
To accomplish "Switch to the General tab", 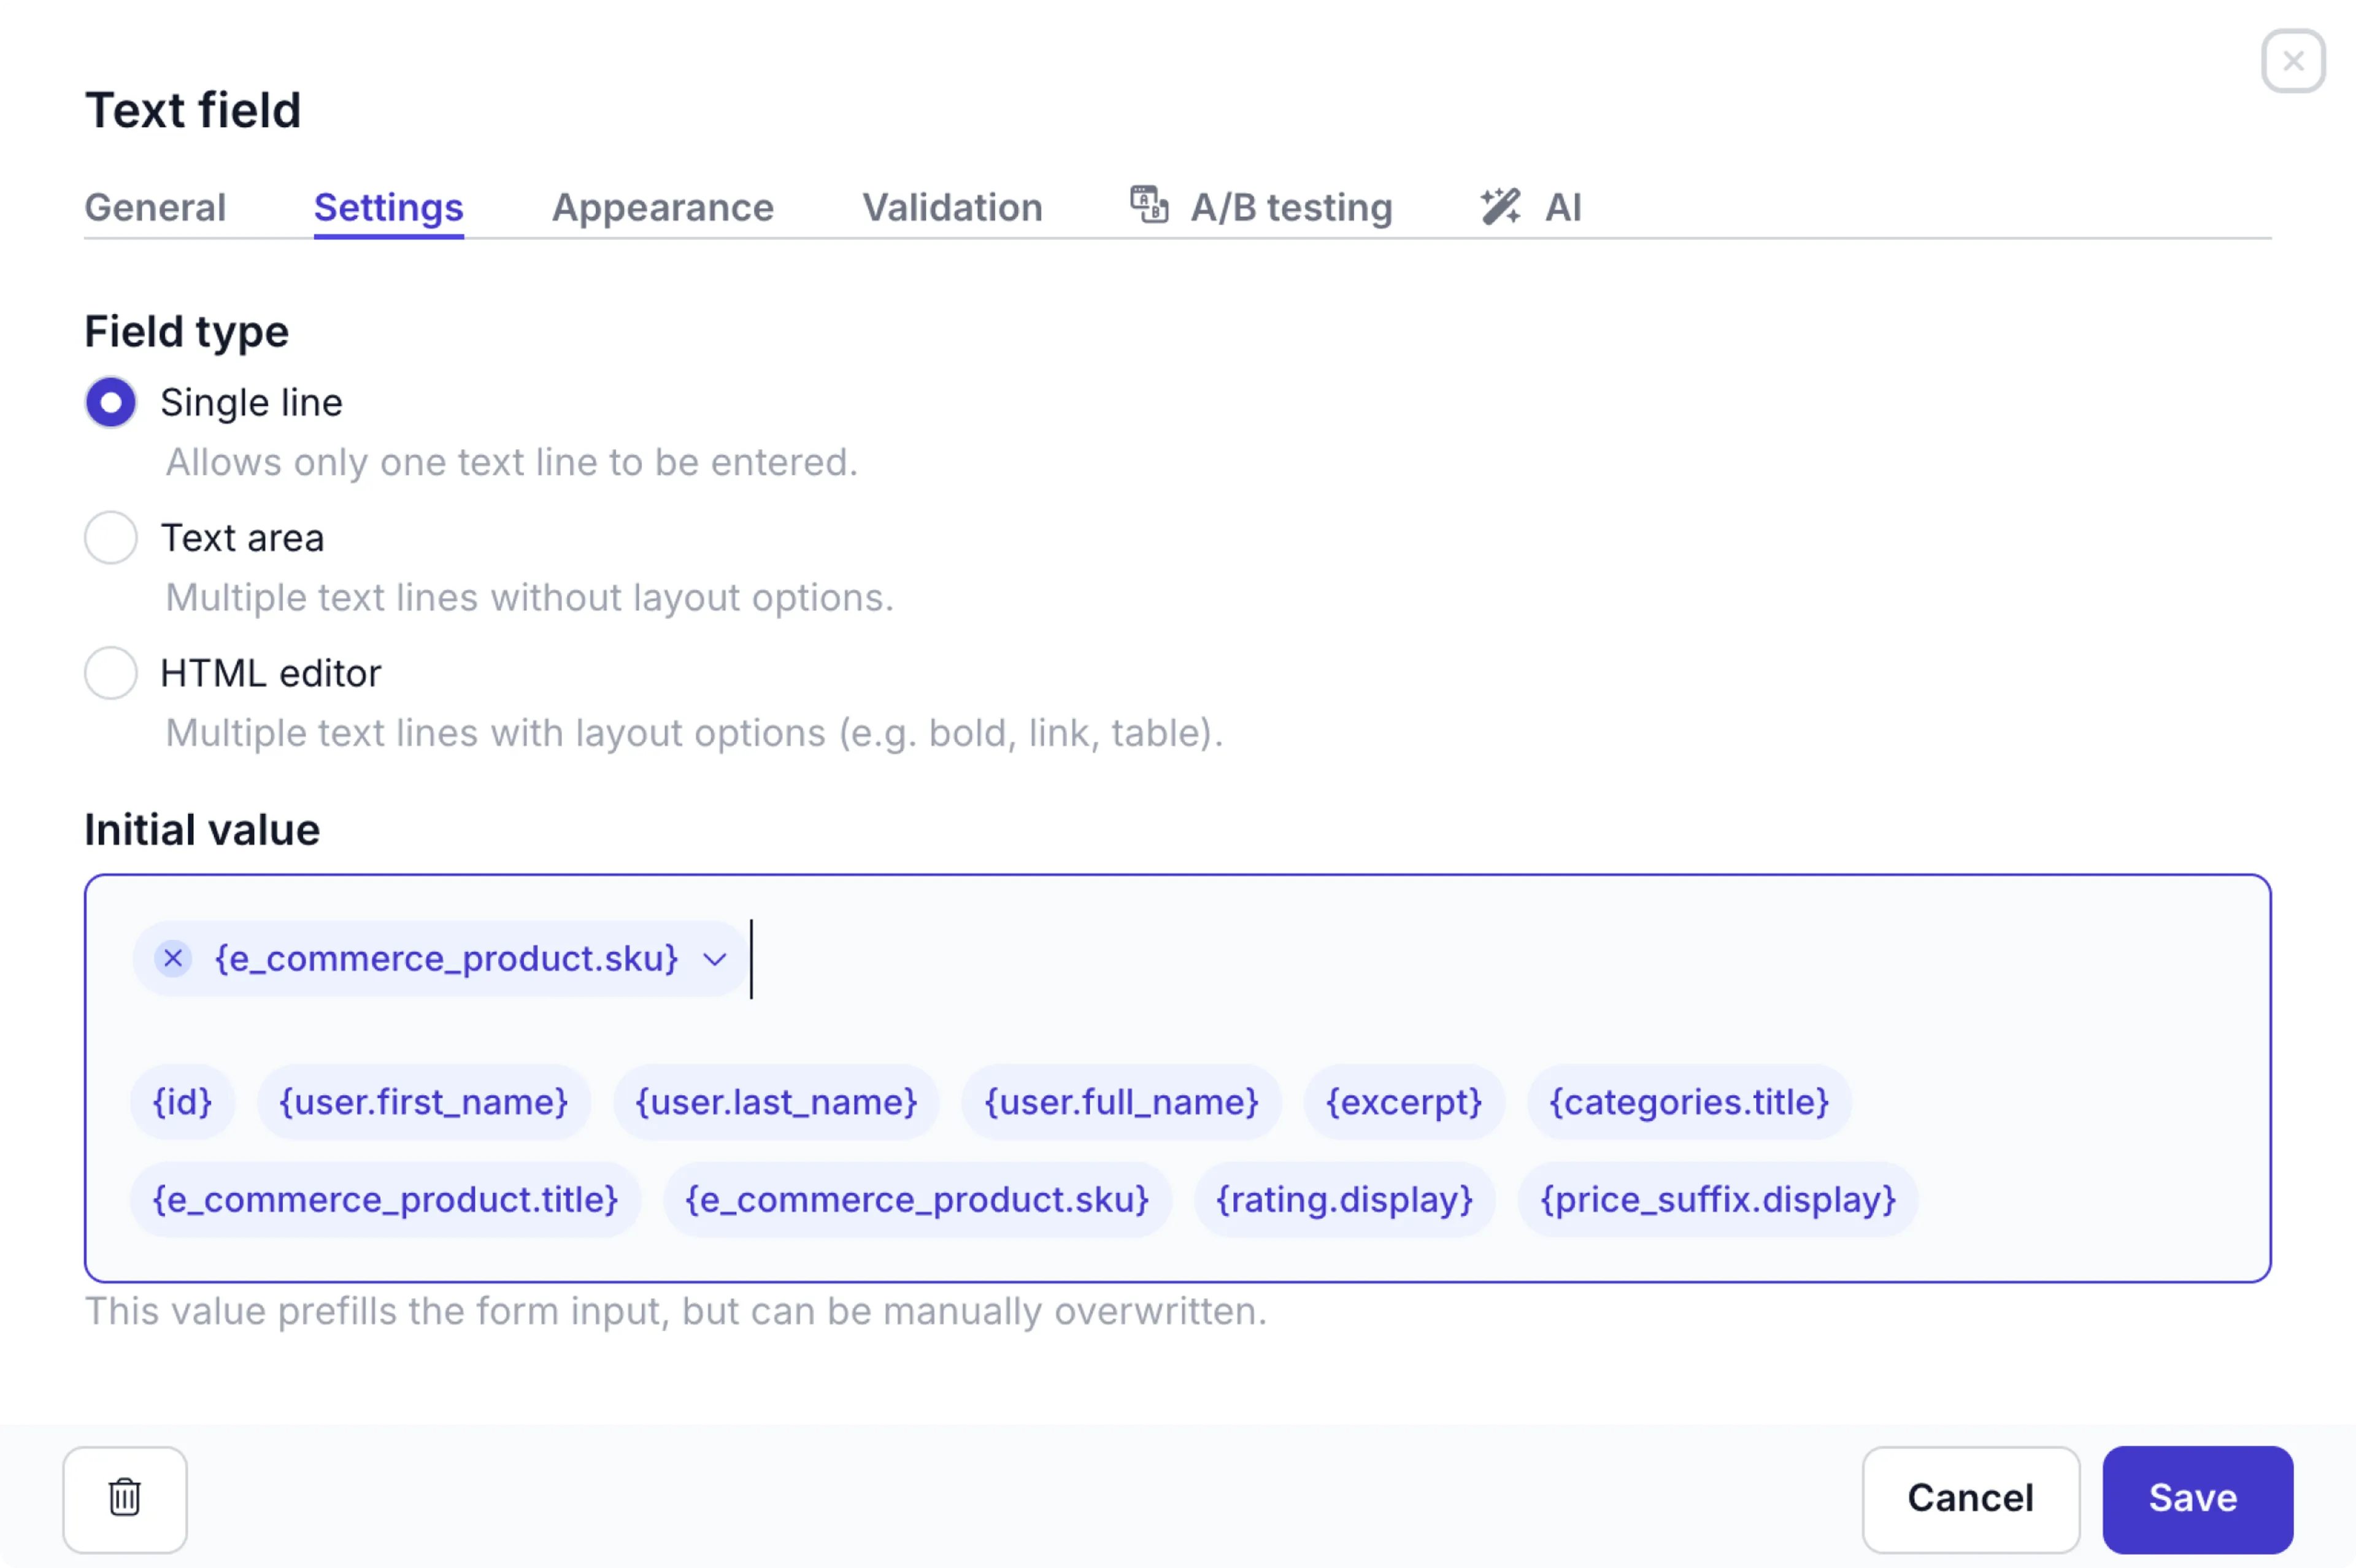I will click(x=155, y=207).
